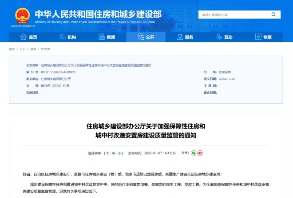Viewport: 293px width, 198px height.
Task: Click www.mohurd.gov.cn under the emblem
Action: click(x=23, y=26)
